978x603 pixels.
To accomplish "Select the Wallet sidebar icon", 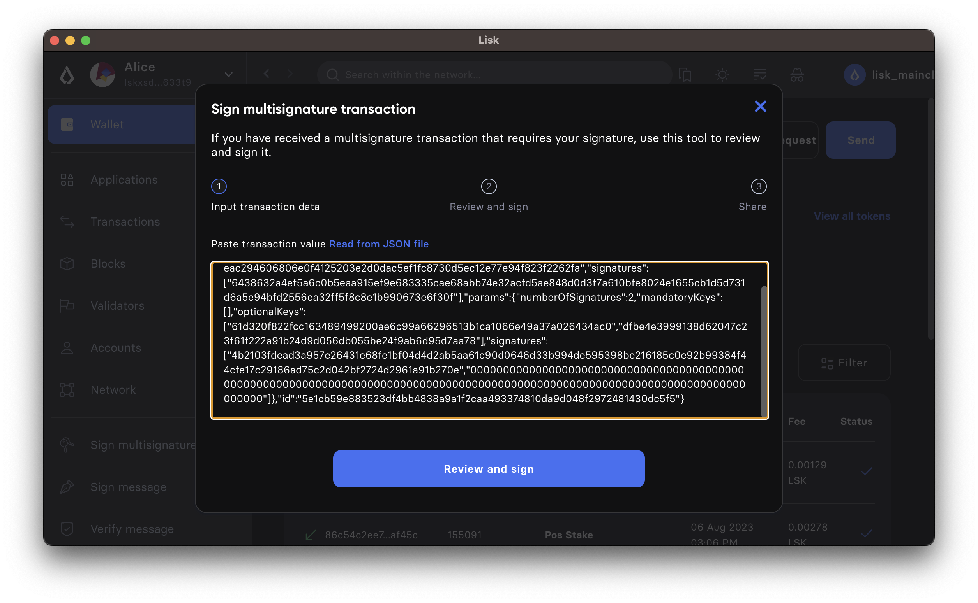I will point(68,124).
